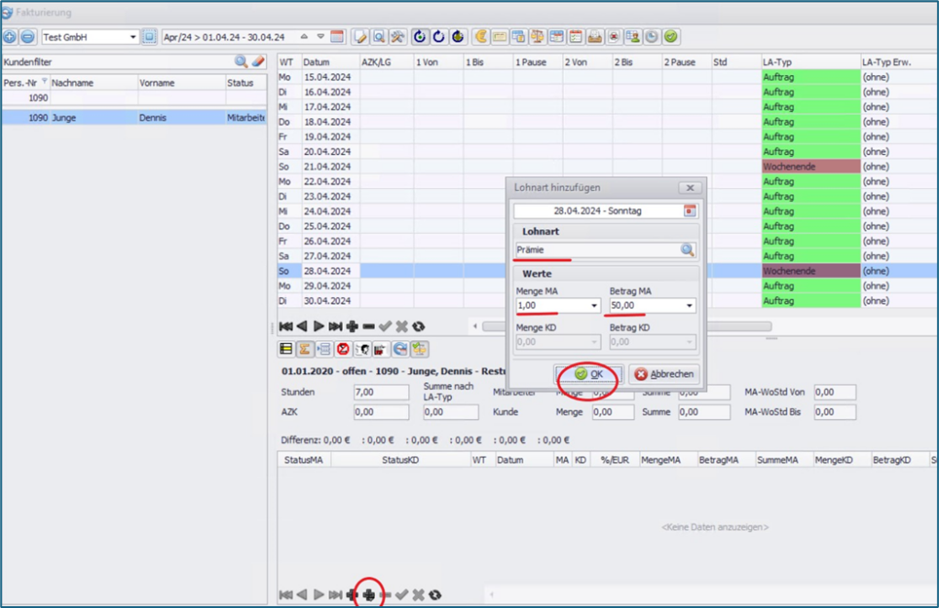Go to next record in upper navigator

coord(318,326)
